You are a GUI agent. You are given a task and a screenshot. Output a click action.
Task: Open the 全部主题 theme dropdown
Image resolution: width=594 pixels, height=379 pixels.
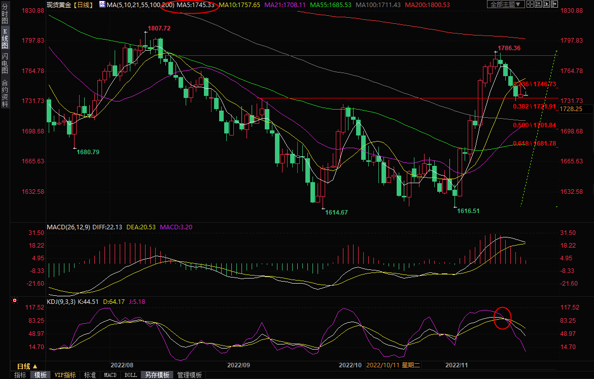tap(505, 5)
